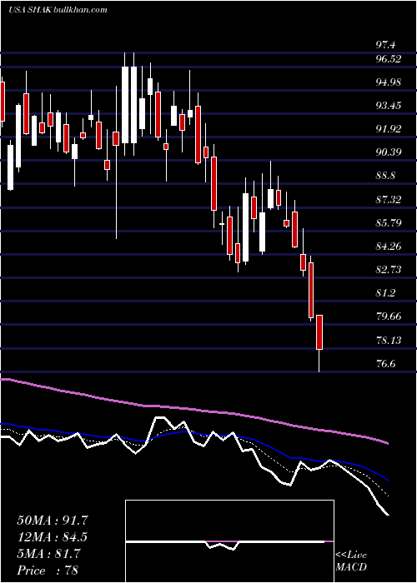Click the 78.13 price label
This screenshot has height=583, width=417.
(x=389, y=340)
